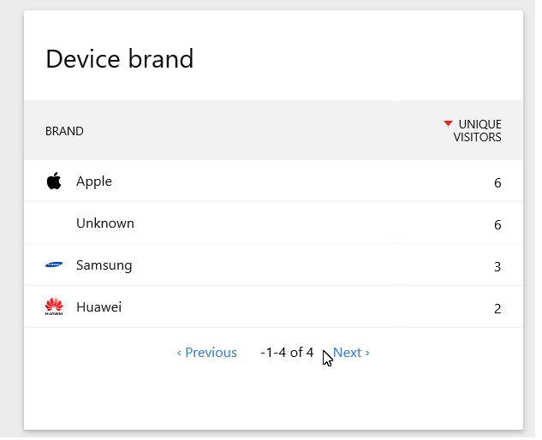Select the Samsung brand label
This screenshot has width=542, height=440.
104,265
